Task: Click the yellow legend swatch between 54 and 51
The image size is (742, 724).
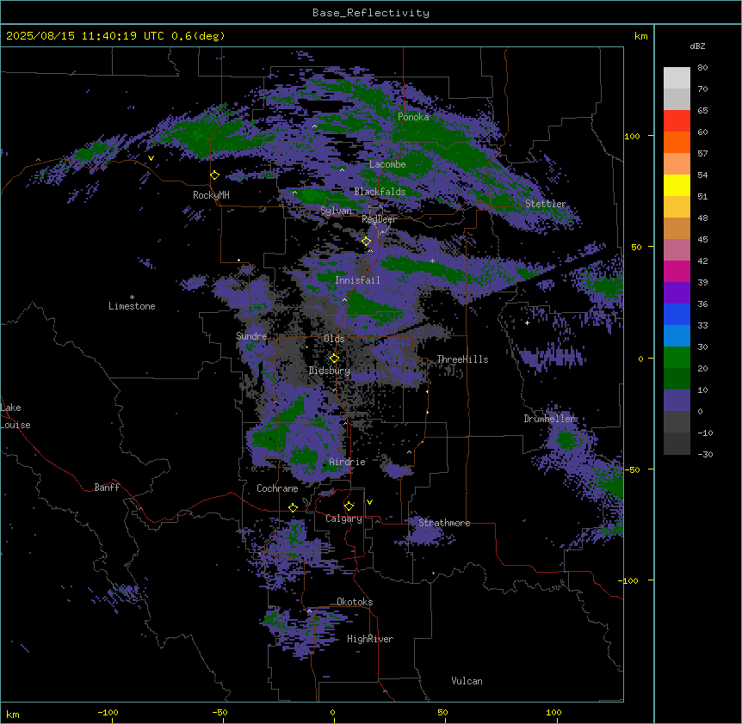Action: pos(677,185)
